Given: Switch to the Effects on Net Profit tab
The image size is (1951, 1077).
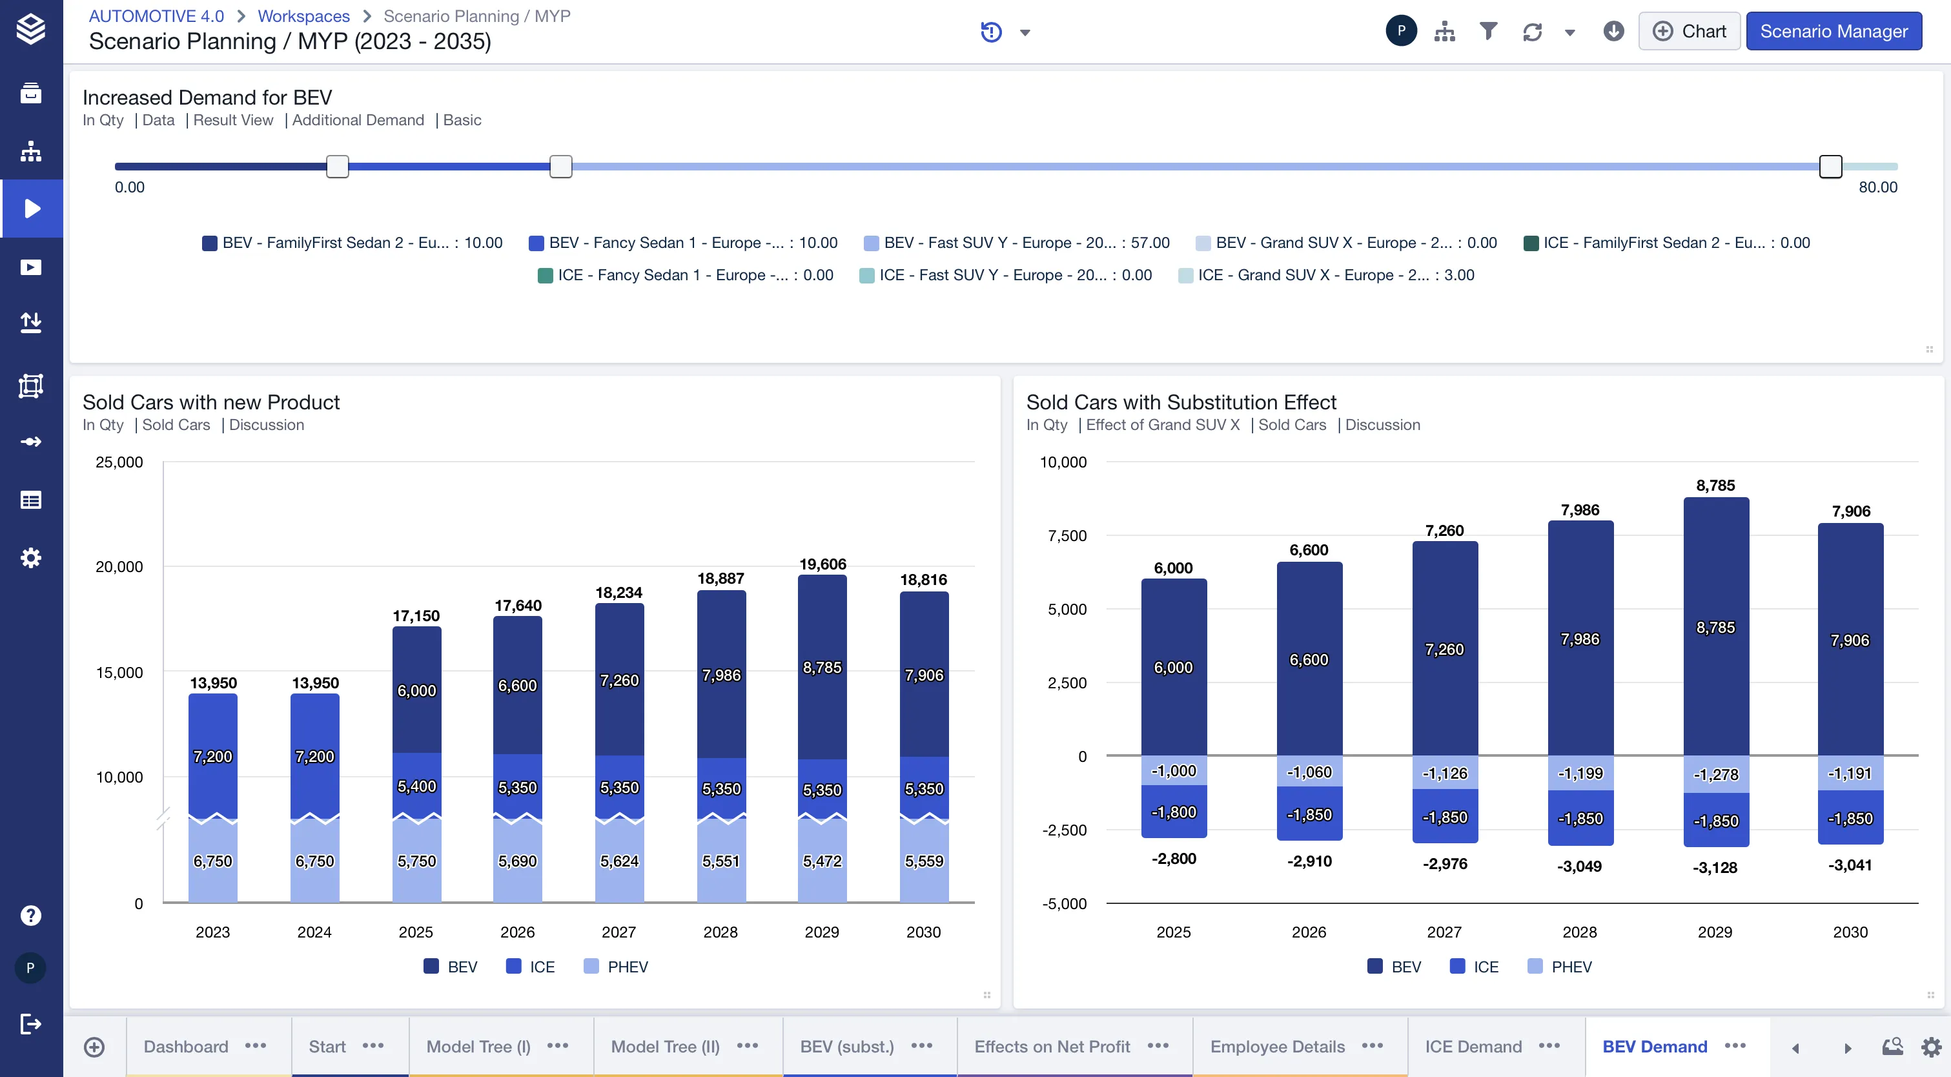Looking at the screenshot, I should coord(1052,1046).
